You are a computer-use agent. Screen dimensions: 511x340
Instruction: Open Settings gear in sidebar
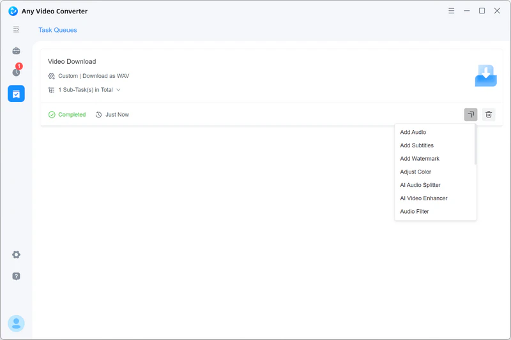coord(16,255)
